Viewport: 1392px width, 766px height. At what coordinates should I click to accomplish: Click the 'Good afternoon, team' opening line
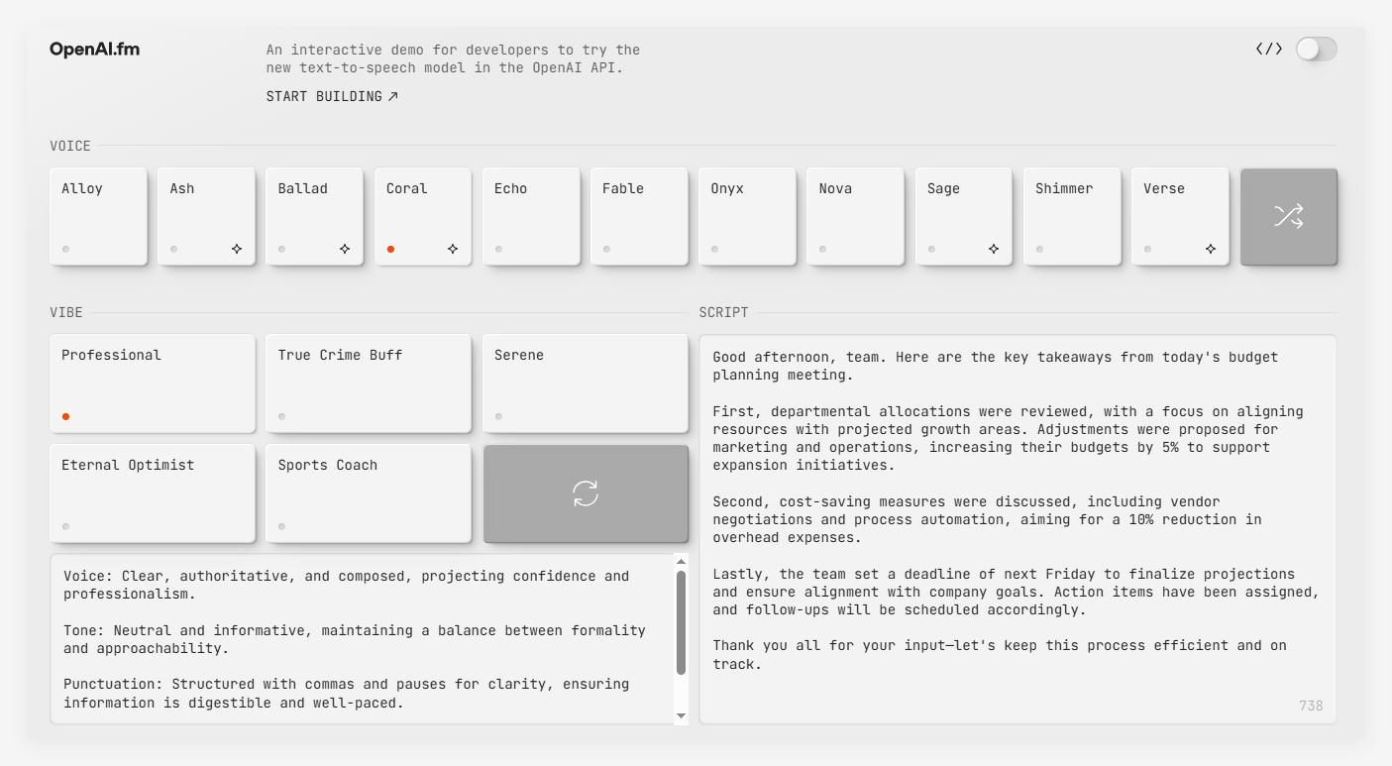click(996, 366)
